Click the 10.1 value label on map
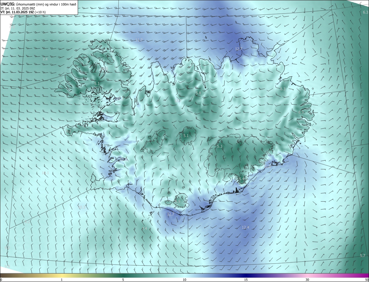This screenshot has width=369, height=282. tap(45, 173)
